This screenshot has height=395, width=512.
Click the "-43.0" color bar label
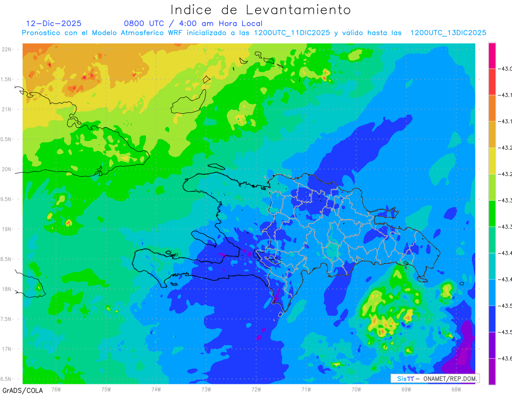click(x=505, y=69)
